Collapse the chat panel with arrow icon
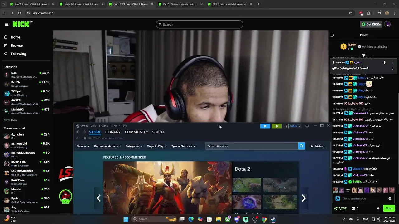The width and height of the screenshot is (399, 224). point(332,35)
